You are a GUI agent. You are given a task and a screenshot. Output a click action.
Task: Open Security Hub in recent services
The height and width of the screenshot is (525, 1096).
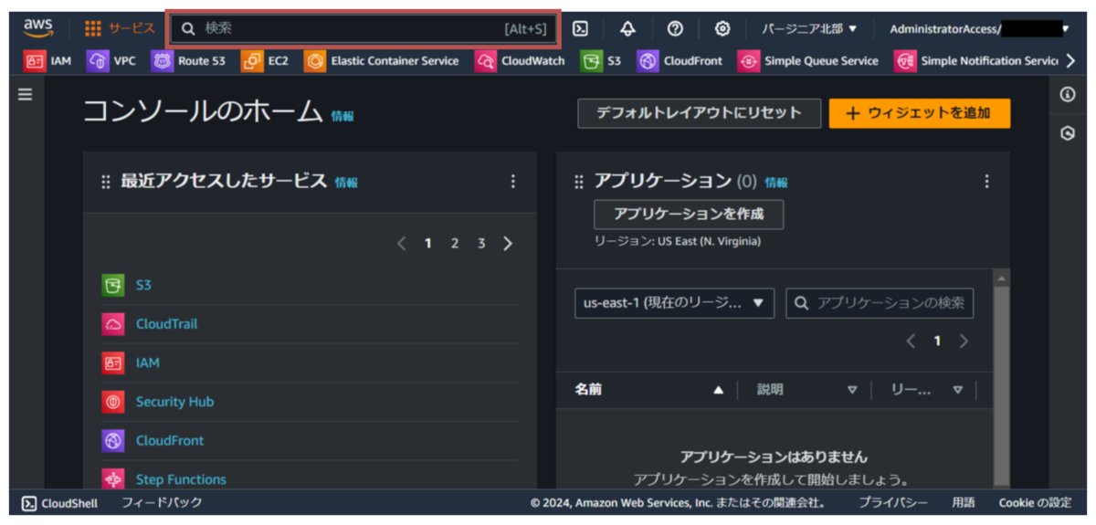tap(174, 402)
